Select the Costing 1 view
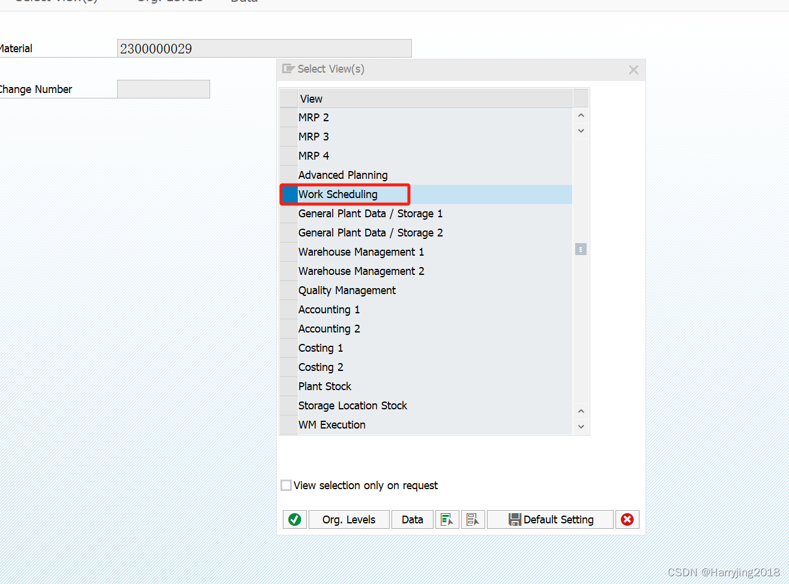 click(x=321, y=348)
